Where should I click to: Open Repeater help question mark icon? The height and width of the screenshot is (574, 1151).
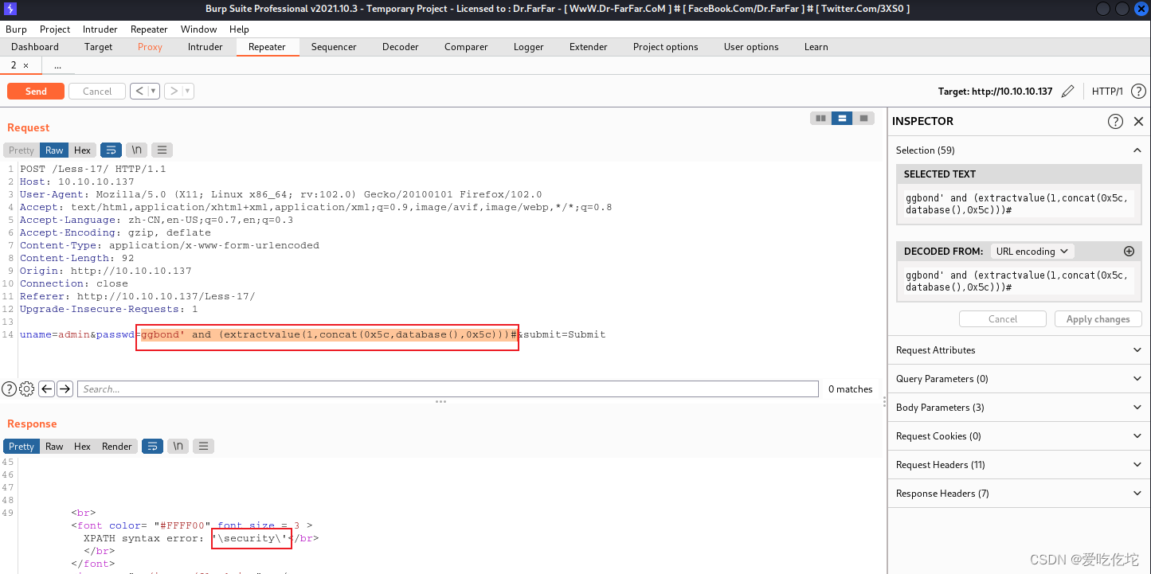[1138, 92]
